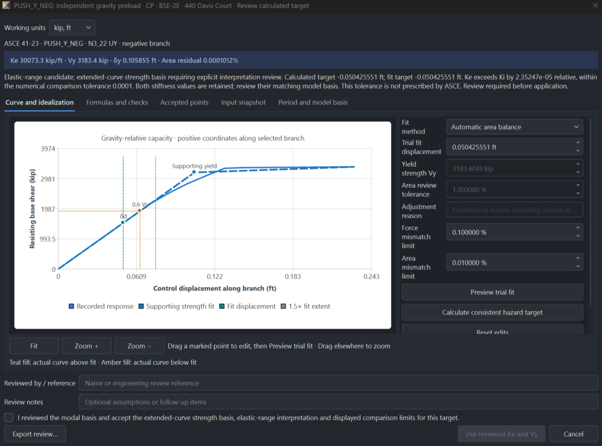This screenshot has width=602, height=446.
Task: Select the Supporting yield marker on chart
Action: (194, 172)
